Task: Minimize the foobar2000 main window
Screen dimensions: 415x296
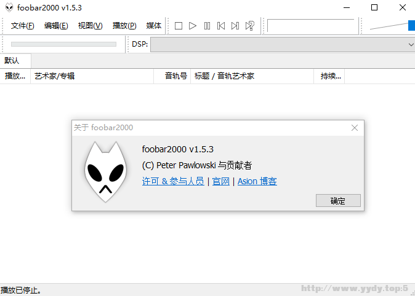Action: point(347,7)
